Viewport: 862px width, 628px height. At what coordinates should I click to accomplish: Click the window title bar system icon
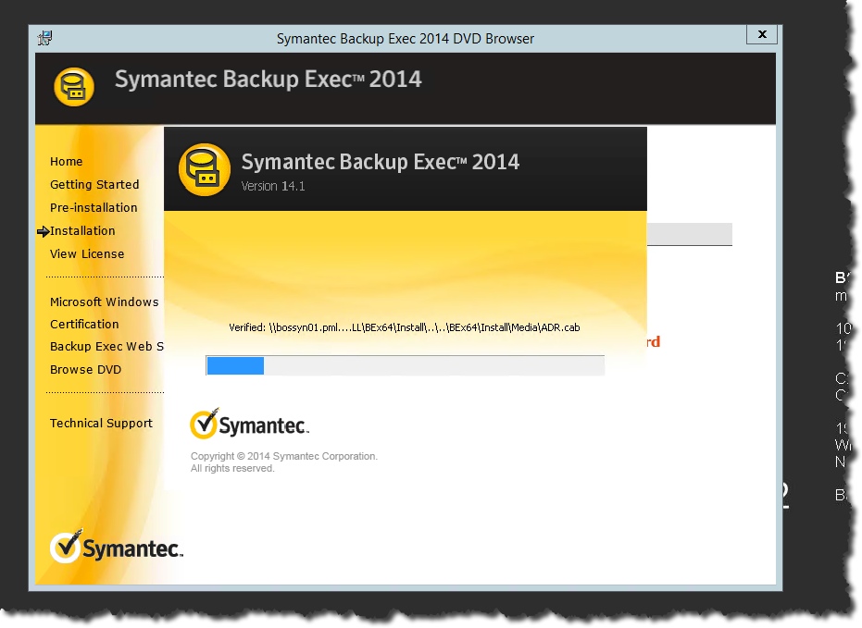(44, 38)
